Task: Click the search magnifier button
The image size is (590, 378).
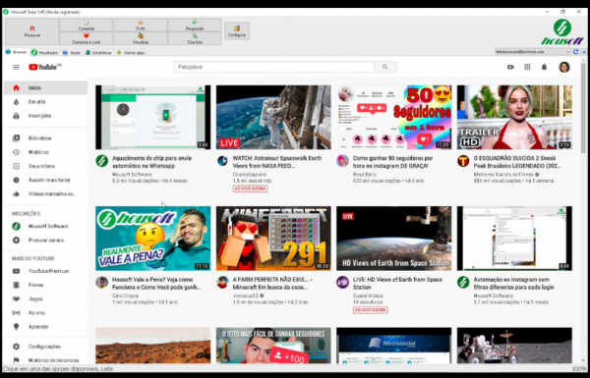Action: click(385, 67)
